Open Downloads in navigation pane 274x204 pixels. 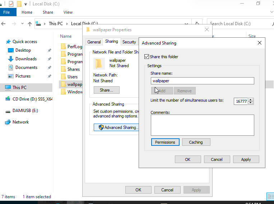26,59
